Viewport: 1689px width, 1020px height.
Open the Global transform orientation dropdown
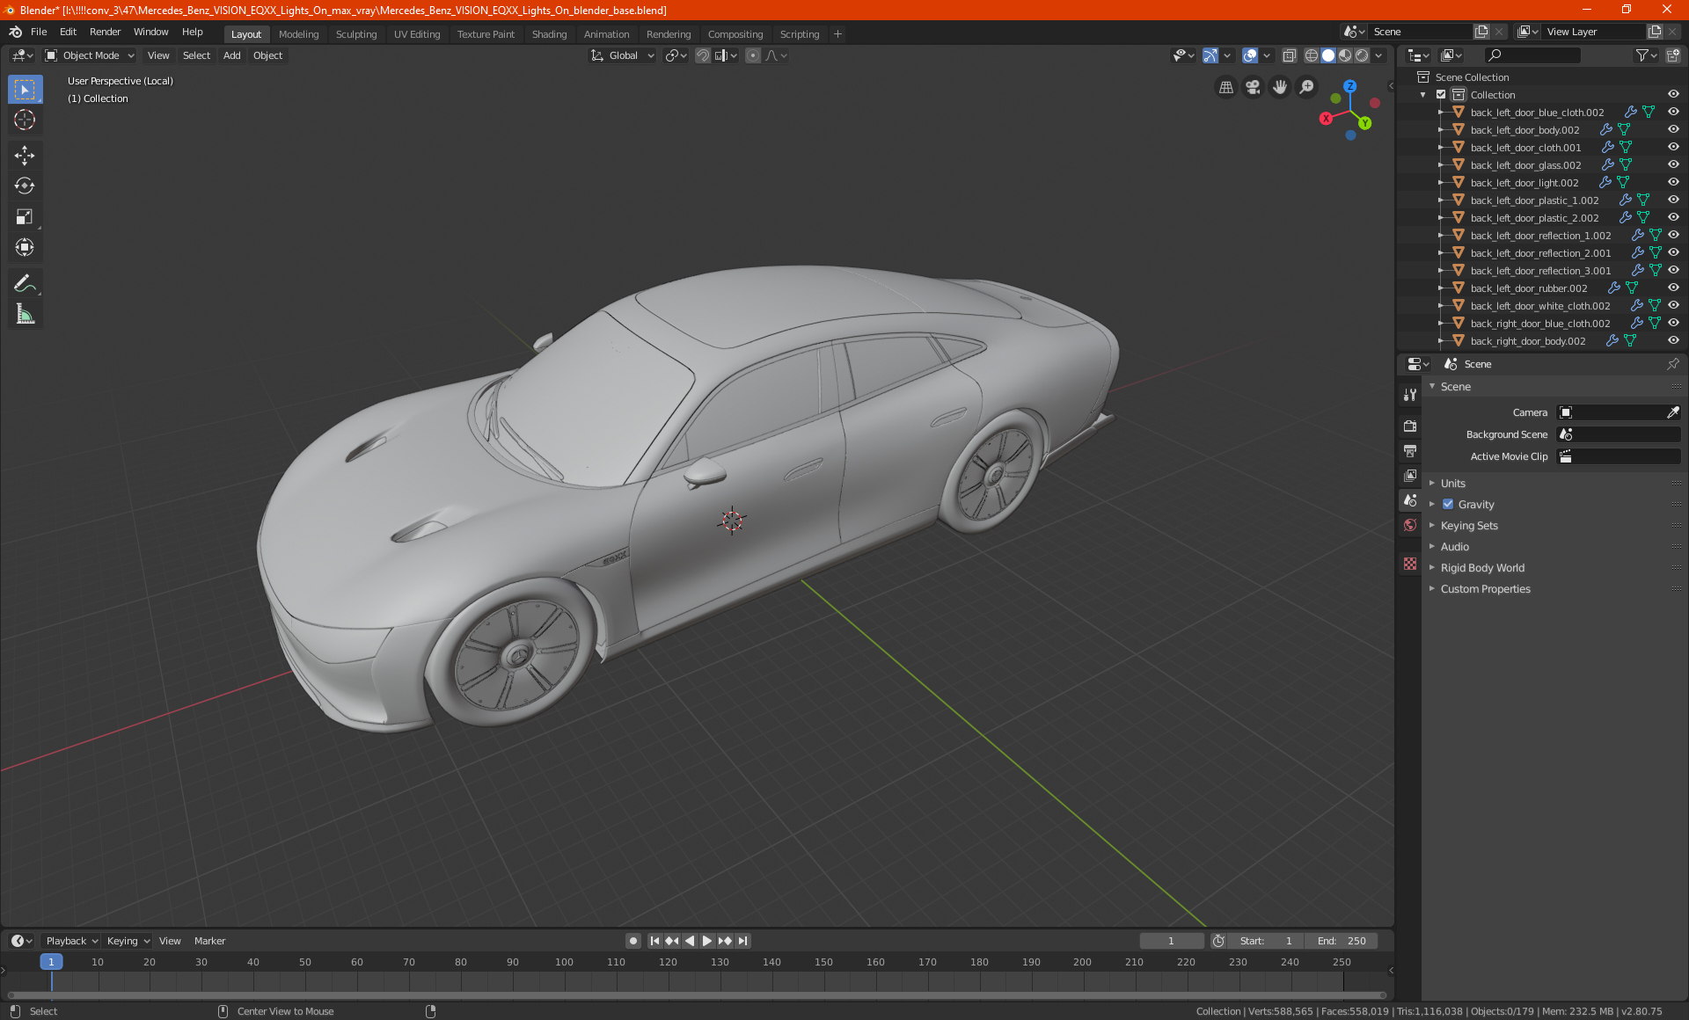point(623,55)
